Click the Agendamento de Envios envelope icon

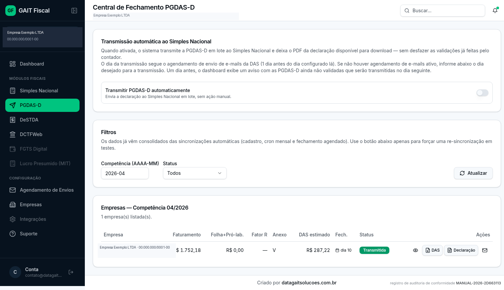pyautogui.click(x=13, y=190)
